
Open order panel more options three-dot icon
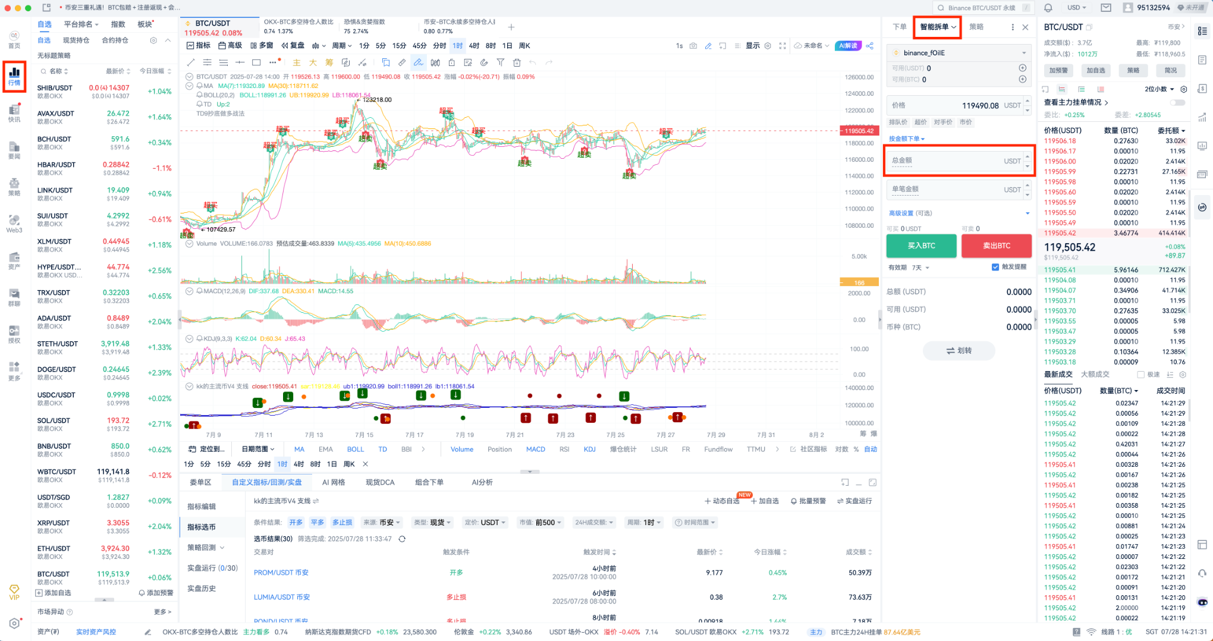point(1013,27)
